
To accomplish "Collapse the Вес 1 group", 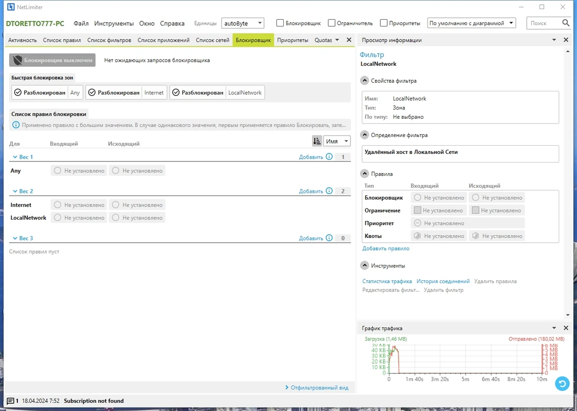I will coord(14,157).
